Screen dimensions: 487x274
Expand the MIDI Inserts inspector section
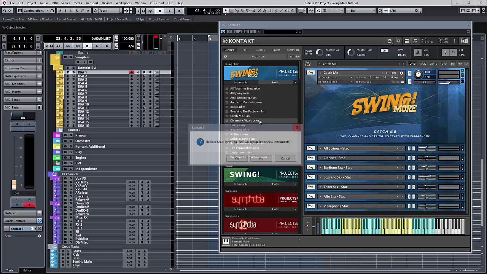click(23, 92)
